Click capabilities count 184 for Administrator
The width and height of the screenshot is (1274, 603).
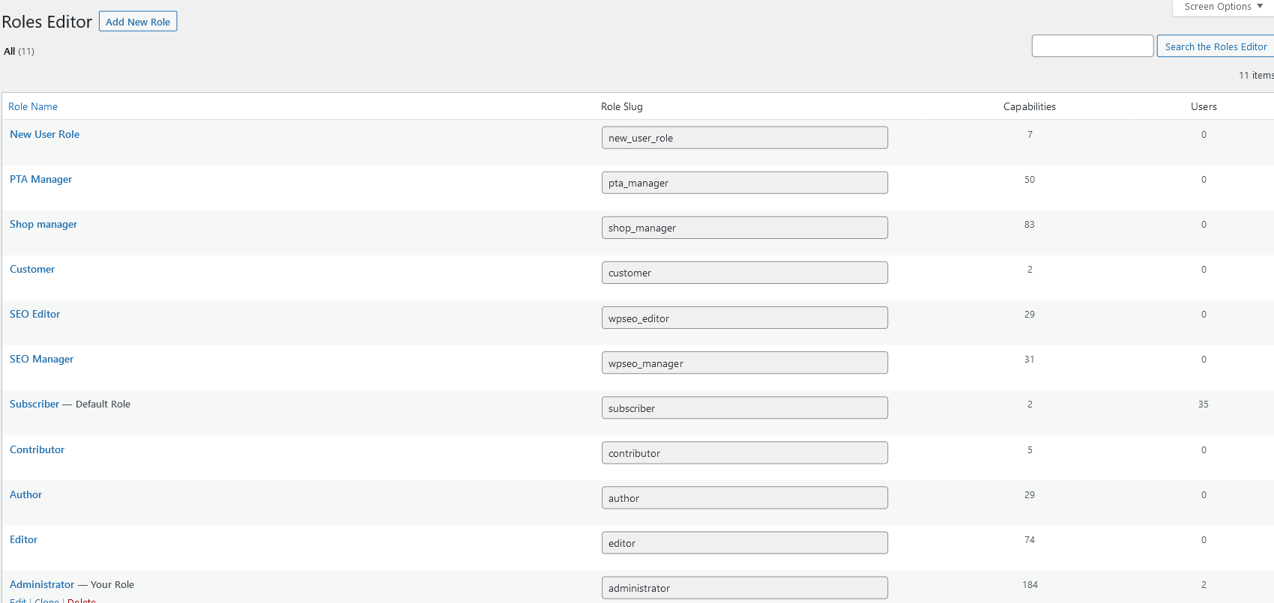click(1030, 584)
